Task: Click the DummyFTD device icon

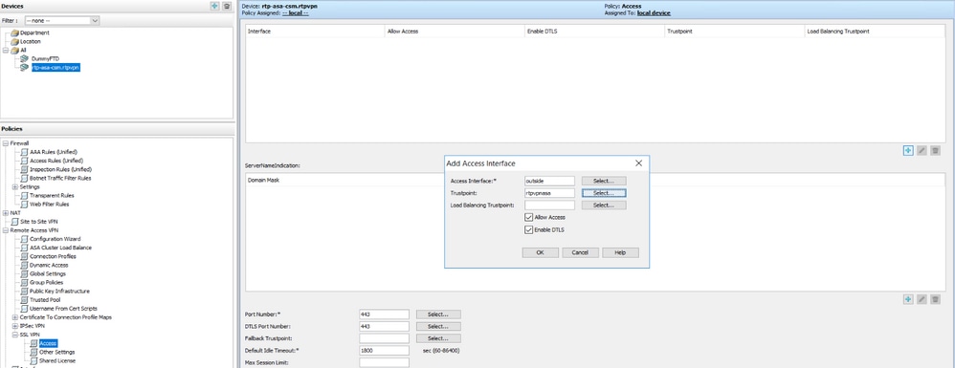Action: 24,58
